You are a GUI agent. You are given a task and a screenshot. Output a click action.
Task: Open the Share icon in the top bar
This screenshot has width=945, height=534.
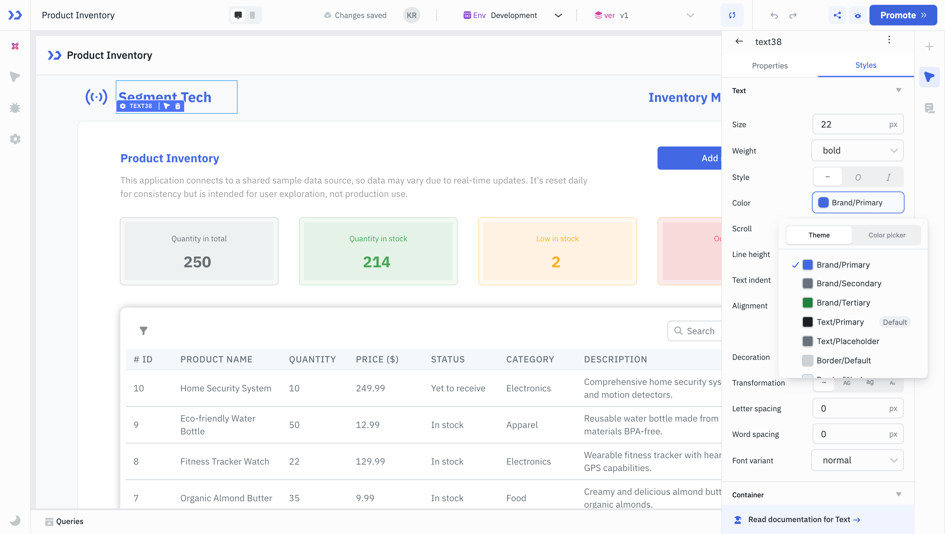click(837, 15)
